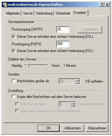Click into the Posteingang POP3 port field
112x136 pixels.
63,44
